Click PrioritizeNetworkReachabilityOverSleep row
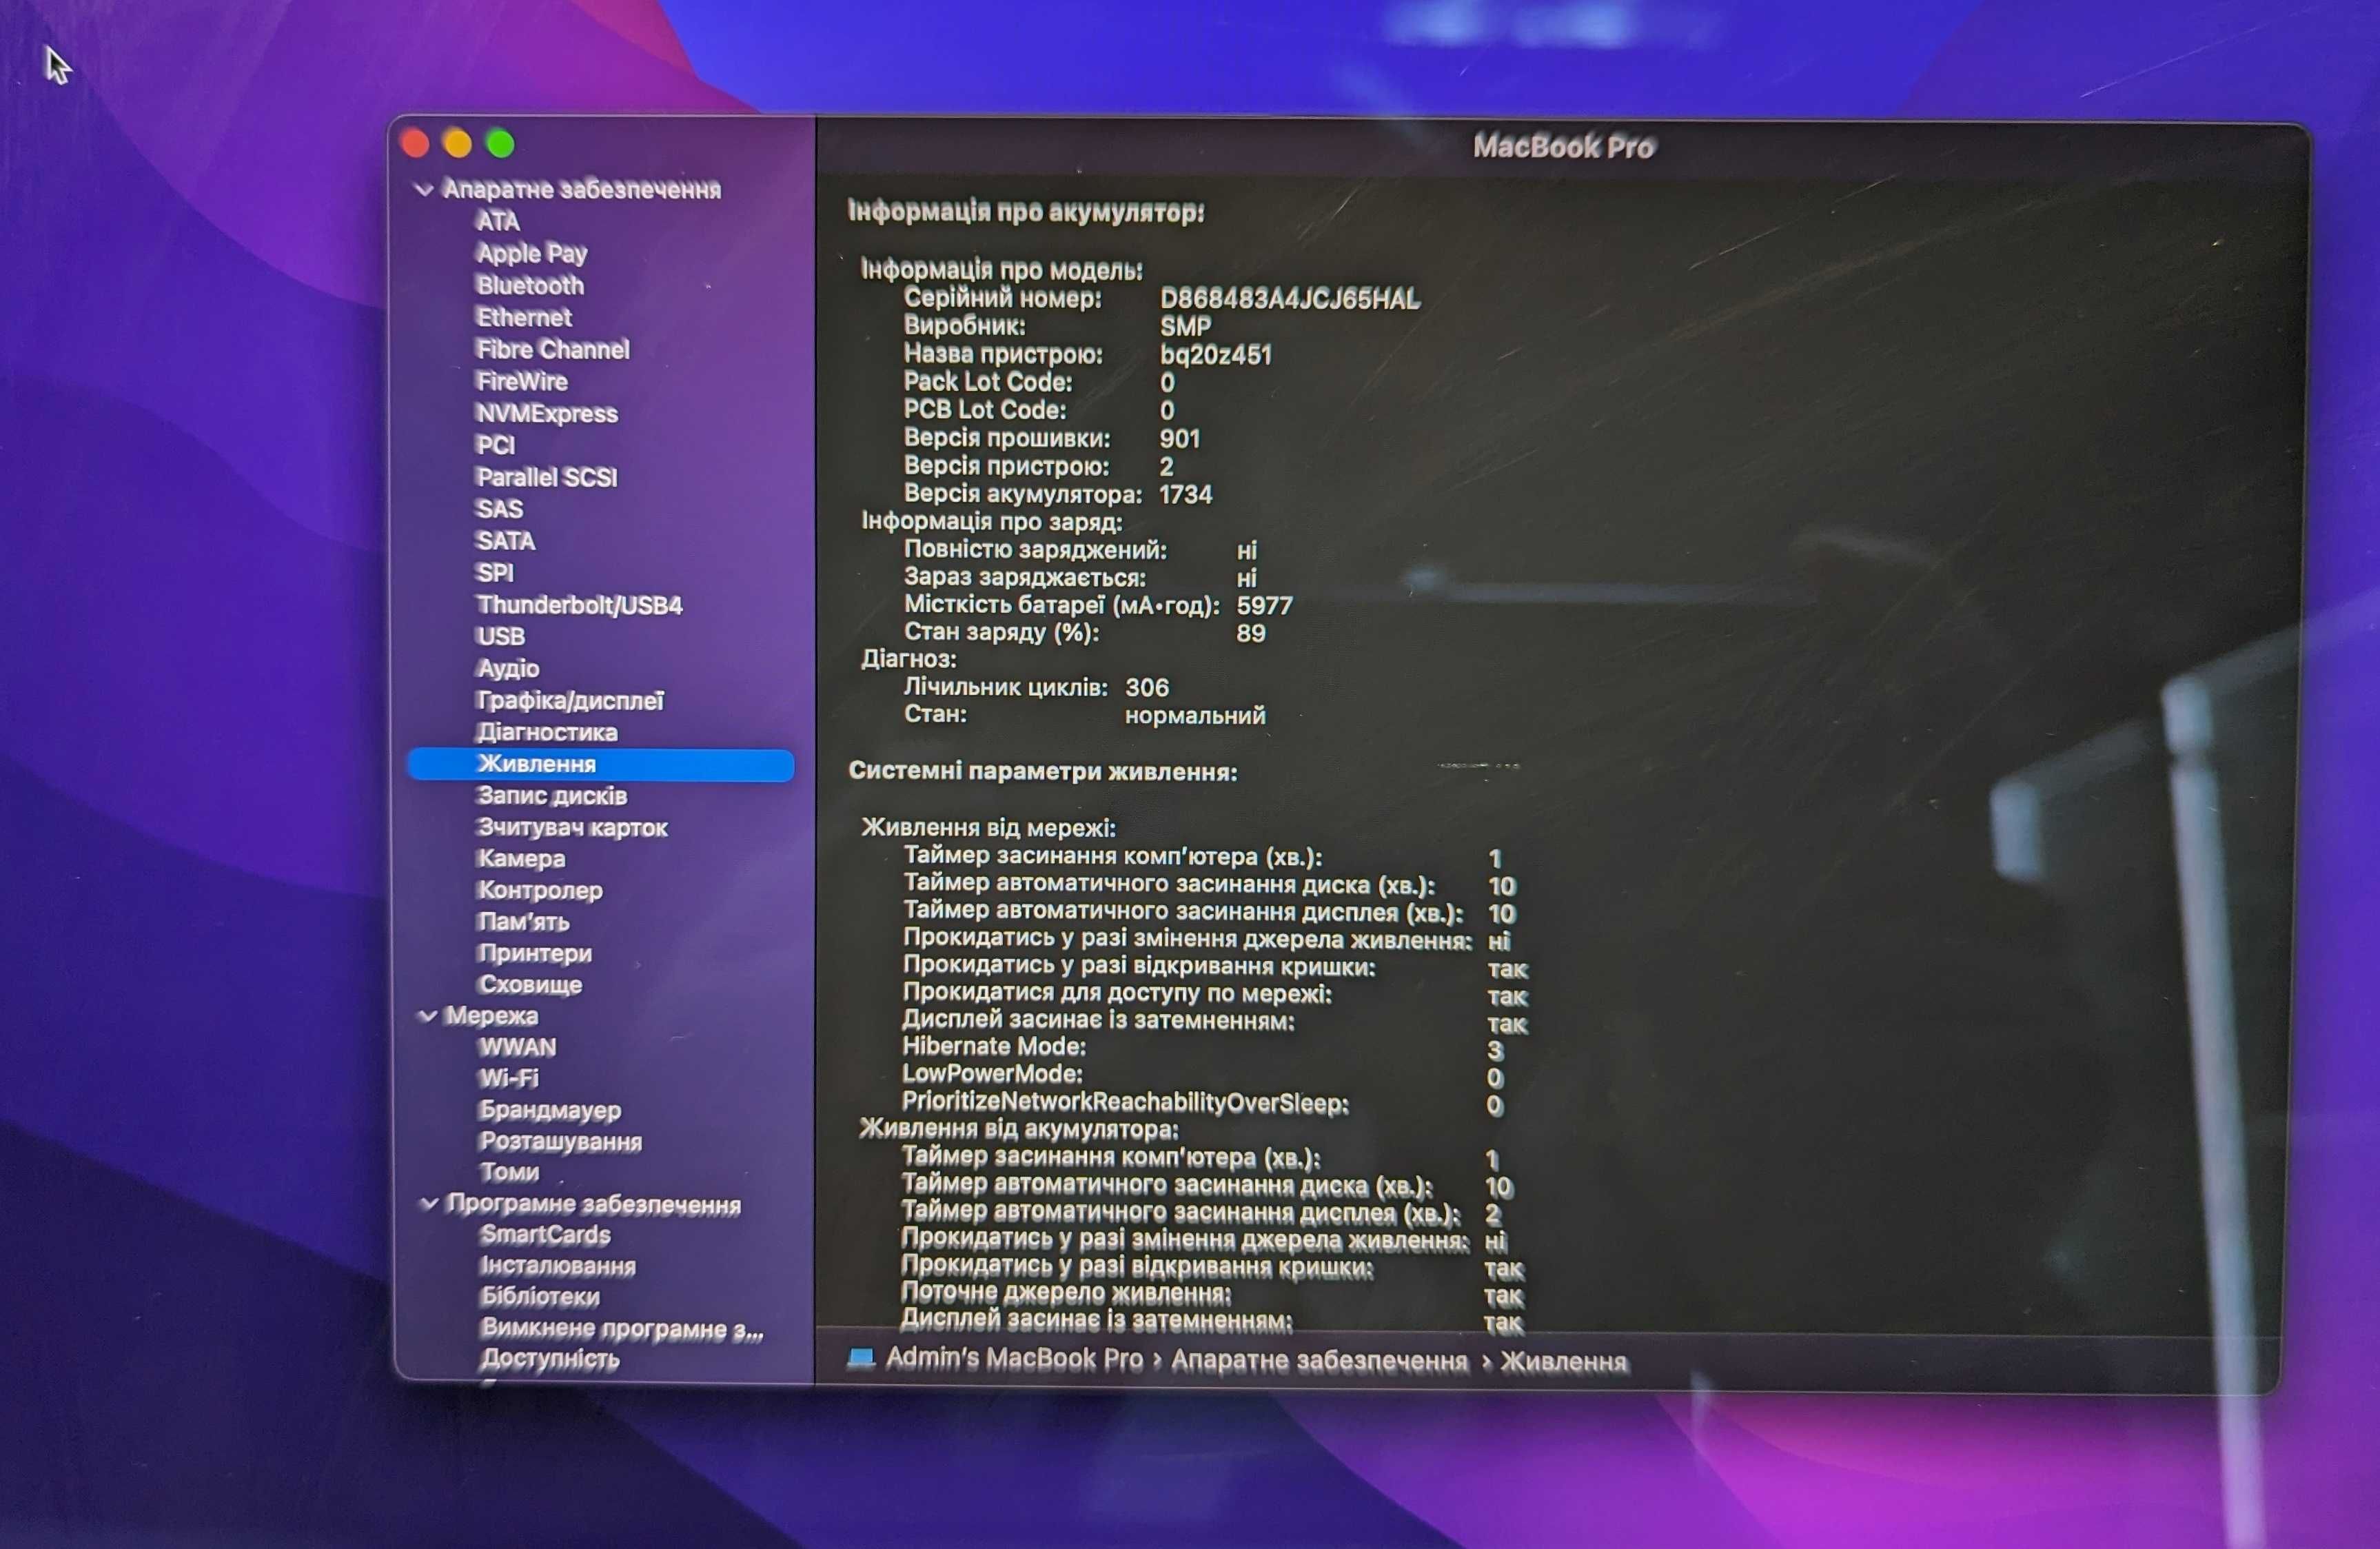 coord(1203,1103)
